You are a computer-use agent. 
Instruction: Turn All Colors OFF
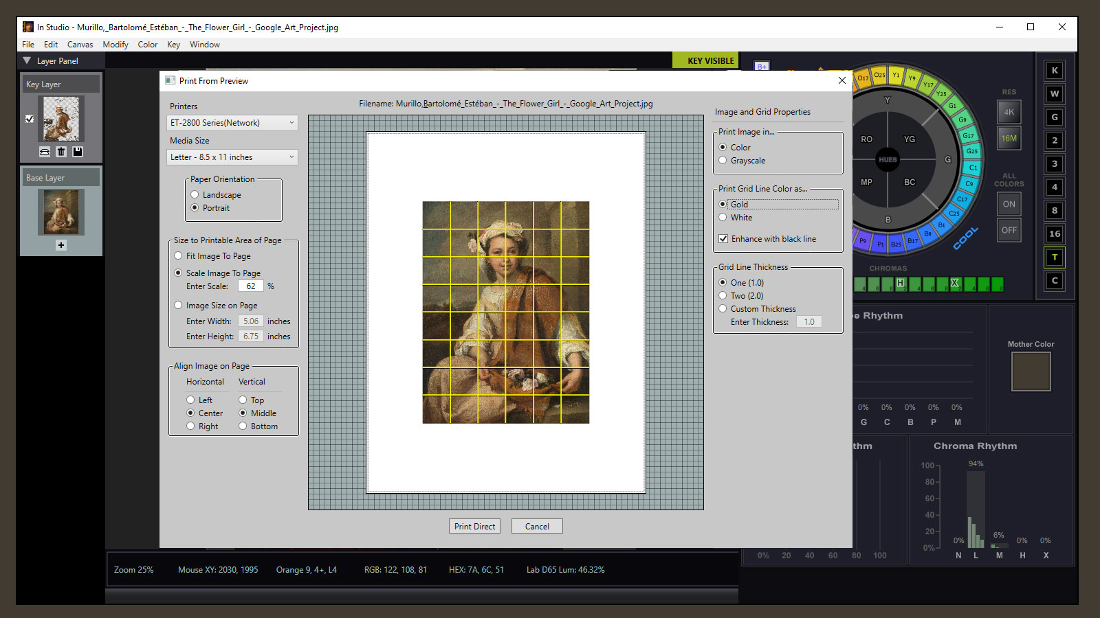point(1009,230)
